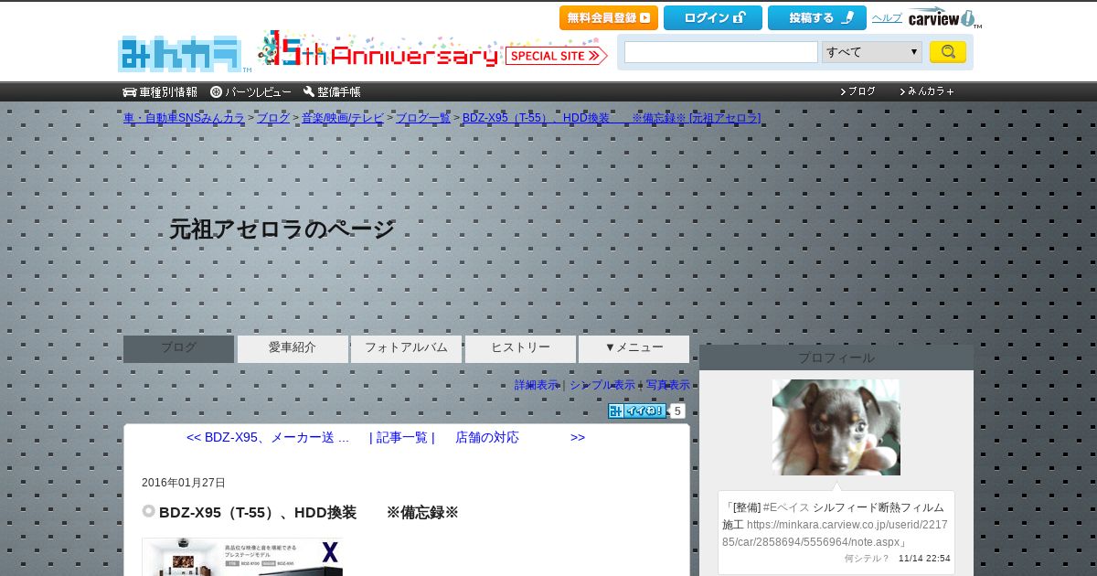
Task: Click the date 2016年01月27日
Action: (184, 483)
